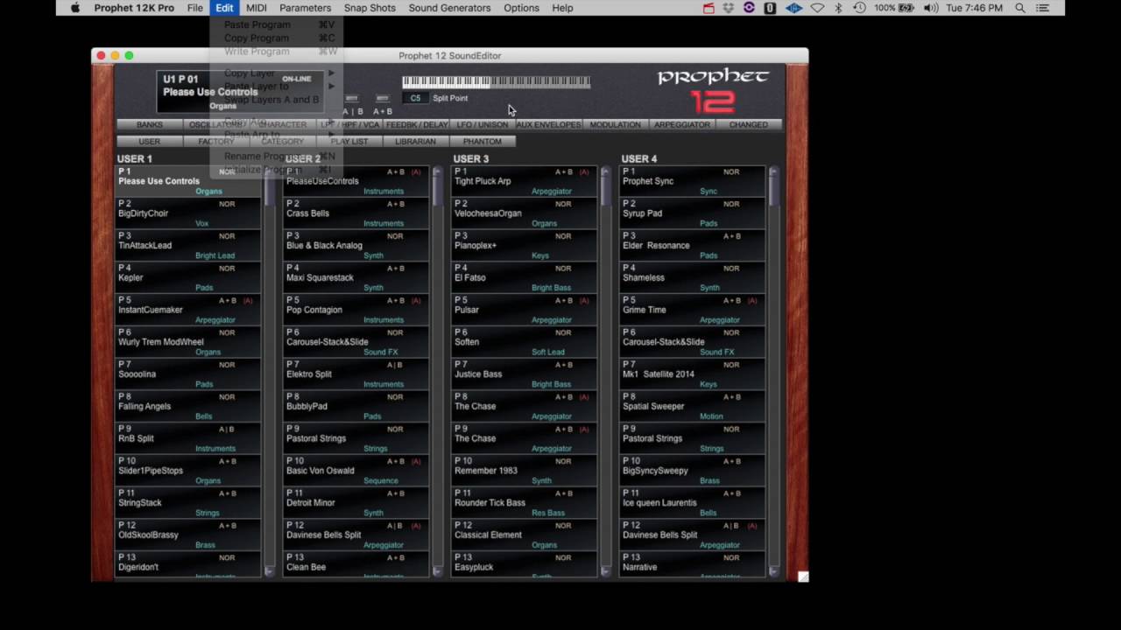Toggle the A | B split layer switch
Screen dimensions: 1121x630
[352, 99]
